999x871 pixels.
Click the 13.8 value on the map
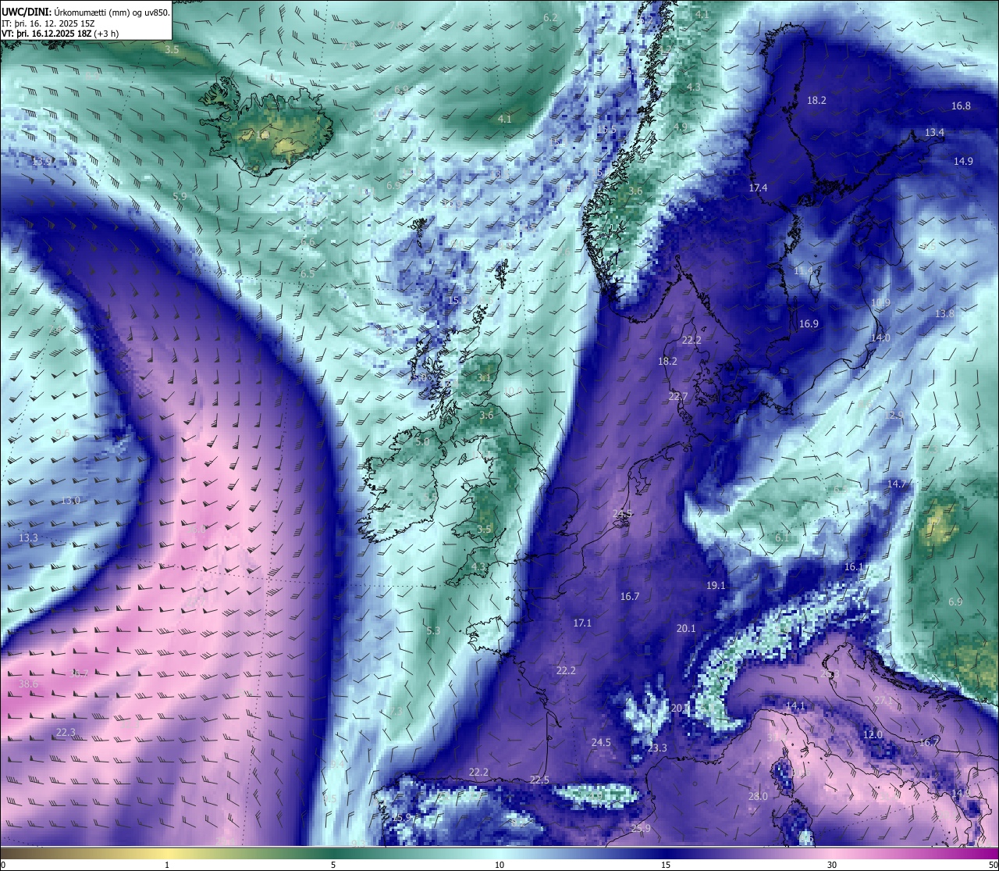tap(944, 313)
